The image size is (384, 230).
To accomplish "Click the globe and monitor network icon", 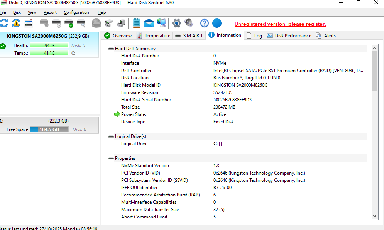I will click(161, 23).
